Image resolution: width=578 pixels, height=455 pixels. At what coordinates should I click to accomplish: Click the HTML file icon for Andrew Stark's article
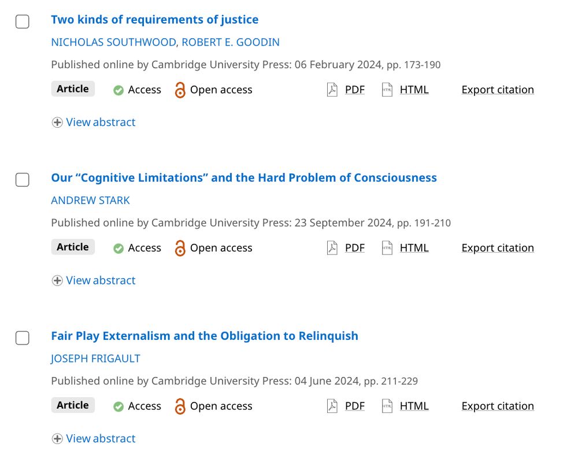click(387, 248)
